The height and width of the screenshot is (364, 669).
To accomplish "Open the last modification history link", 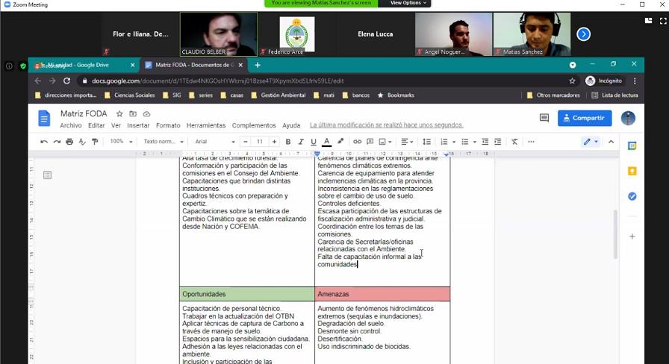I will [x=386, y=125].
